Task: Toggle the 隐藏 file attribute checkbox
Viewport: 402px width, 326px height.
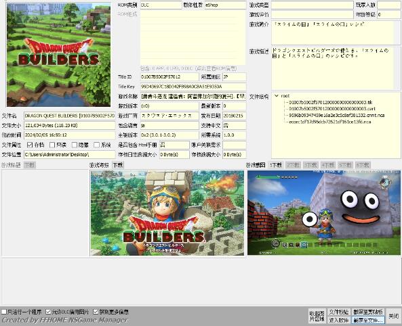Action: click(75, 145)
